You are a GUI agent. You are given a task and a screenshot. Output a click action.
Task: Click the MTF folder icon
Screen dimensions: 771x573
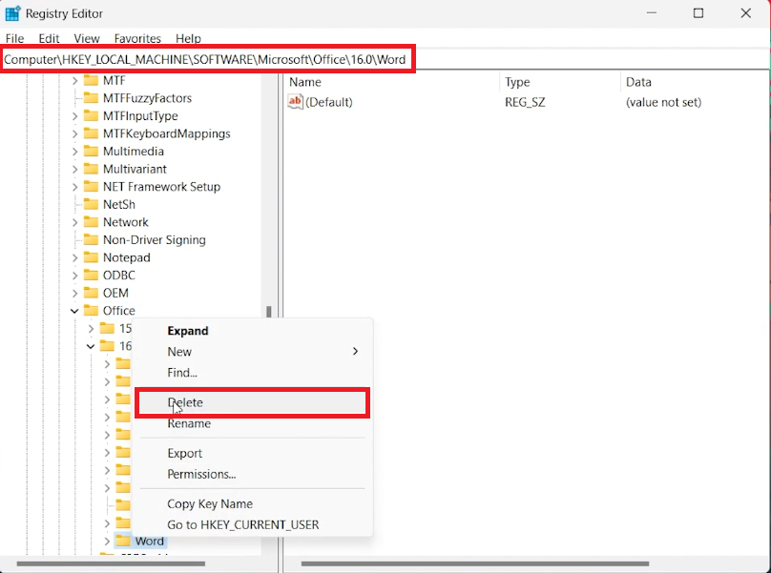coord(91,80)
